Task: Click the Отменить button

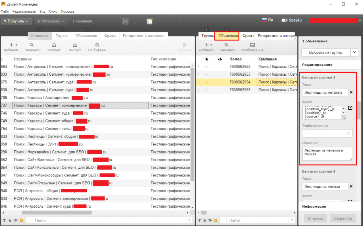Action: [315, 218]
